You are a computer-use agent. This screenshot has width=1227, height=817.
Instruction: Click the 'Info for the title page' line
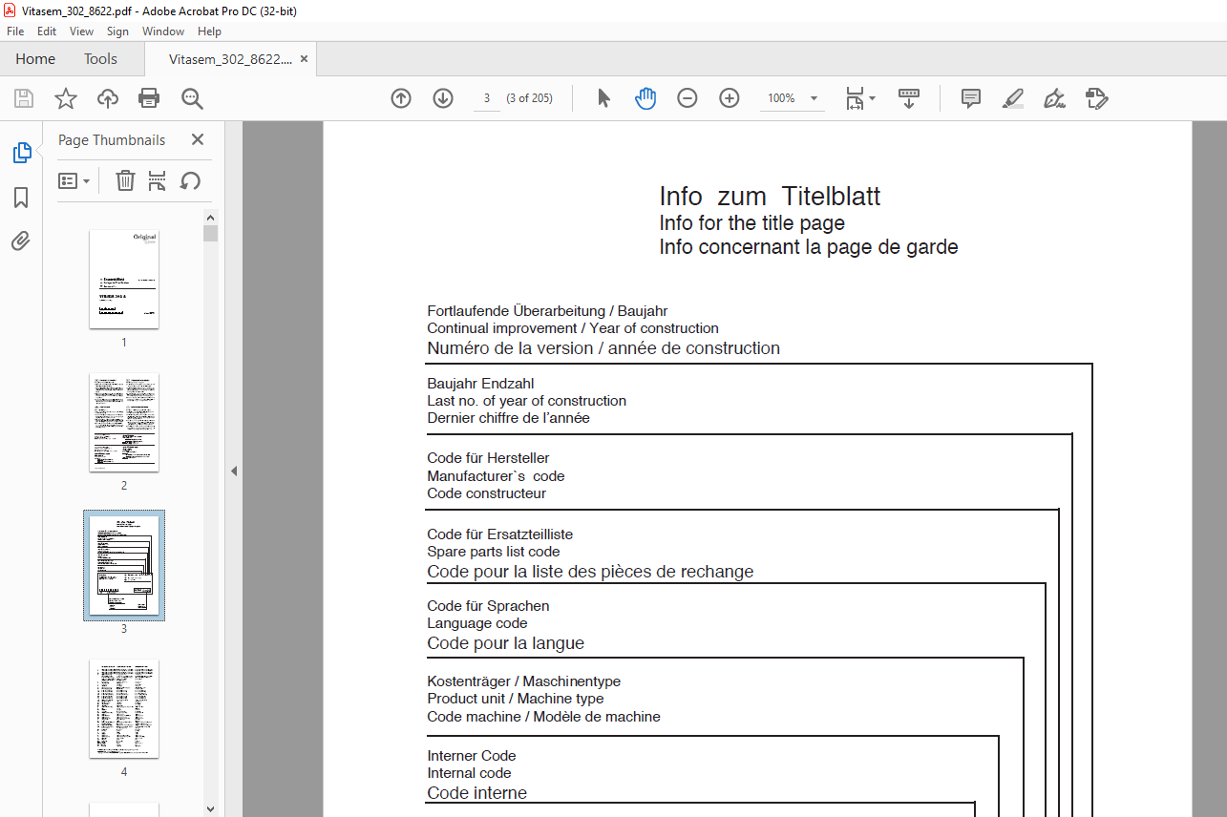coord(752,223)
